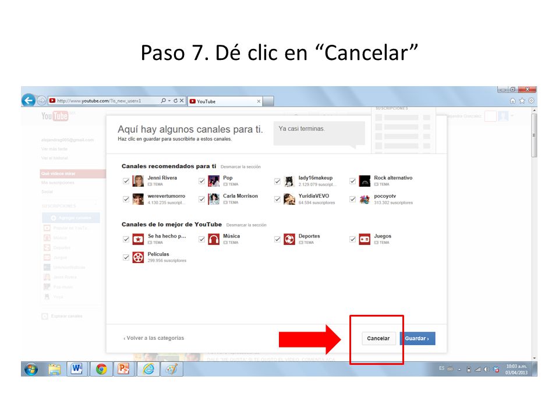Click the Deportes soccer ball icon
The image size is (559, 419).
(289, 239)
